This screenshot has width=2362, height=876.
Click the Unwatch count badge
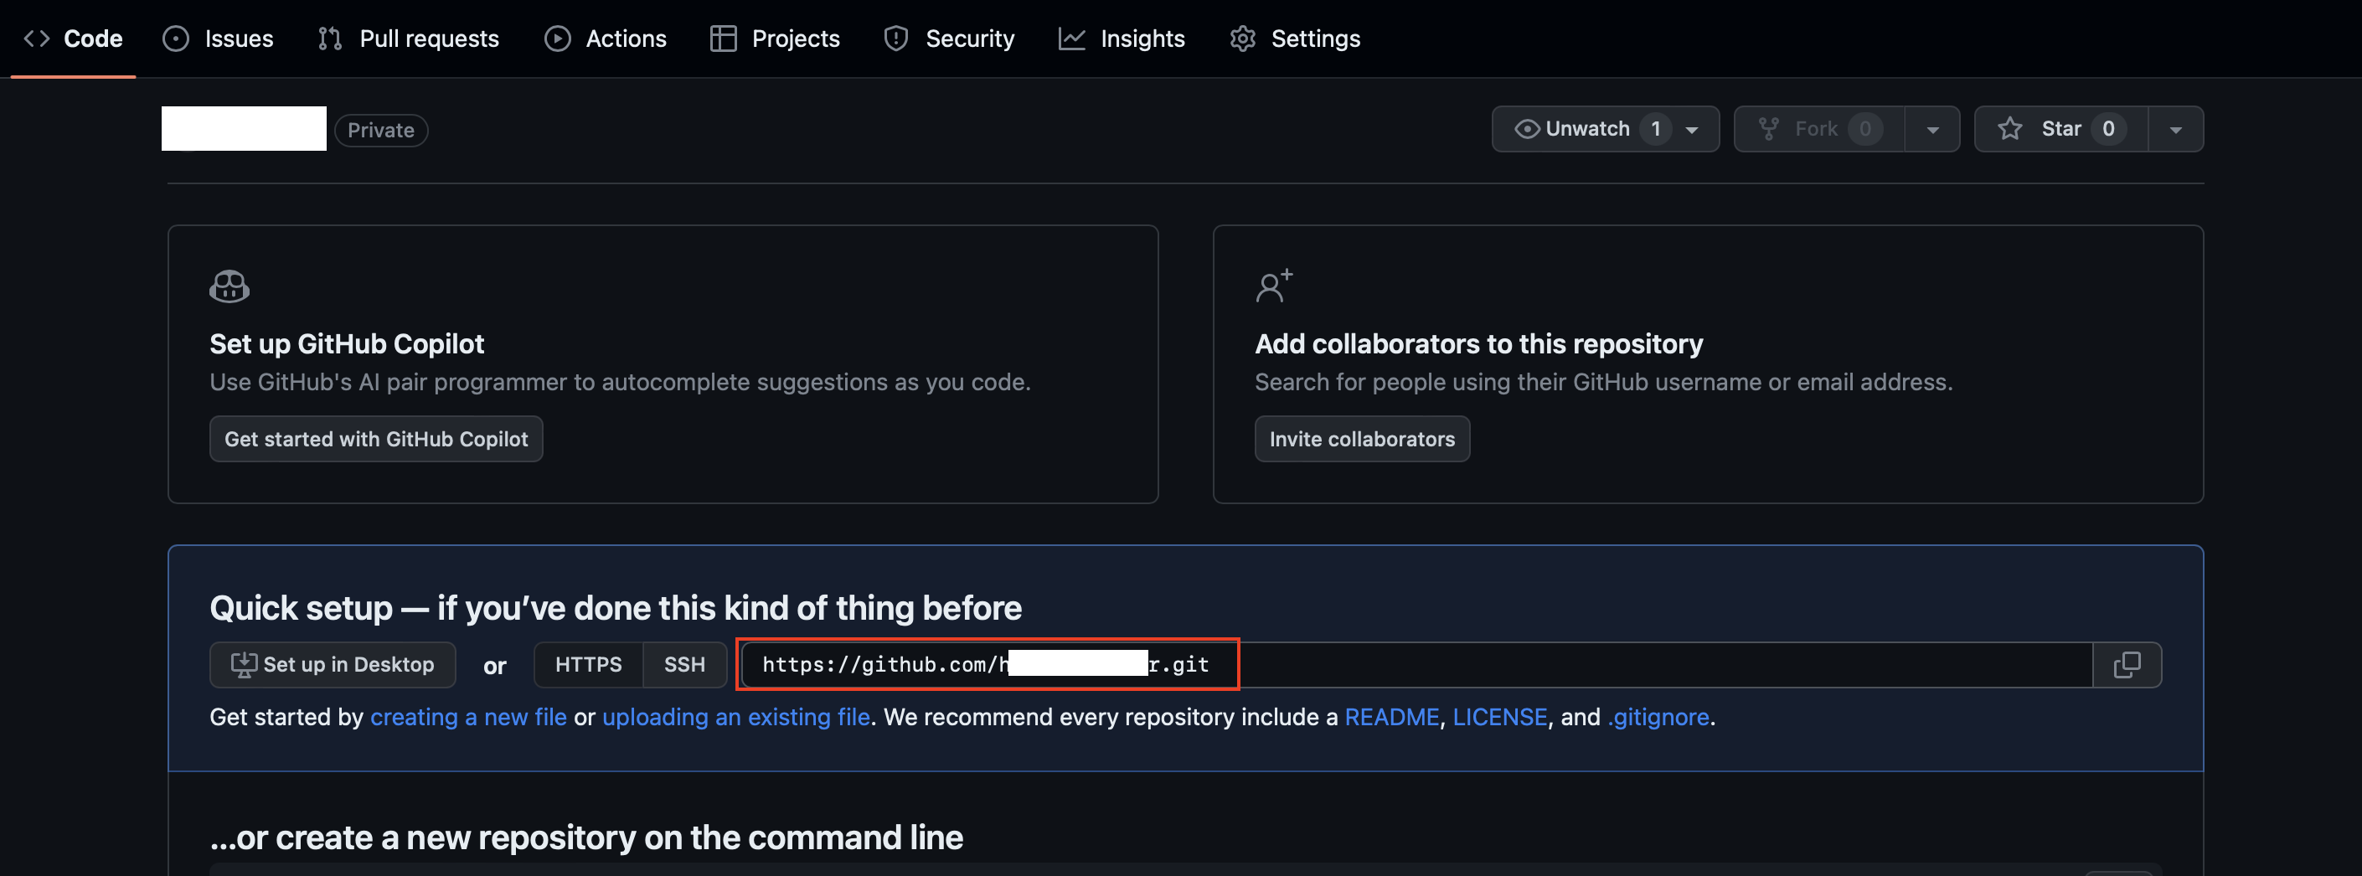click(1656, 129)
